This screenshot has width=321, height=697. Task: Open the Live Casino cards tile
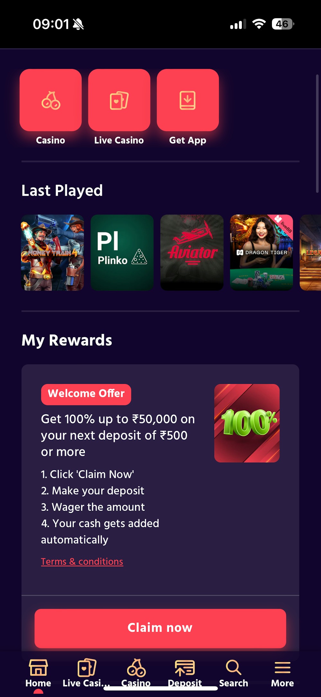[119, 100]
